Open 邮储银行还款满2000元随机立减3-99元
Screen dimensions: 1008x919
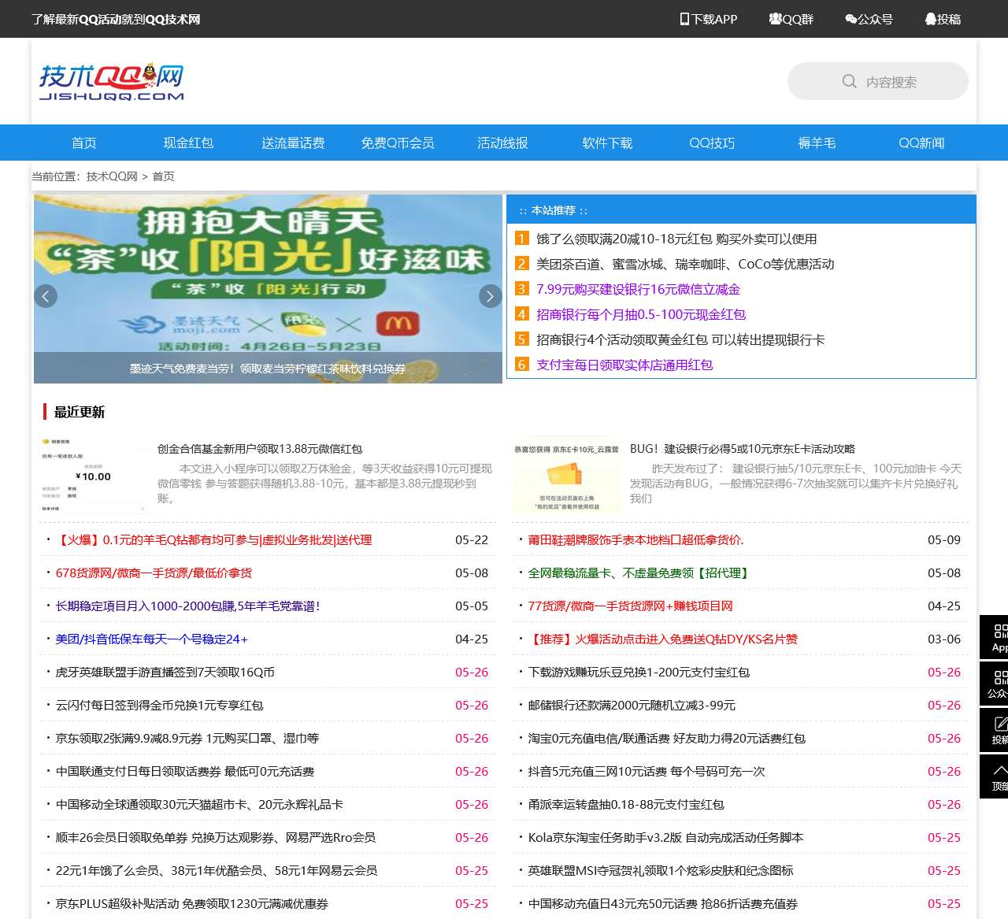(632, 706)
